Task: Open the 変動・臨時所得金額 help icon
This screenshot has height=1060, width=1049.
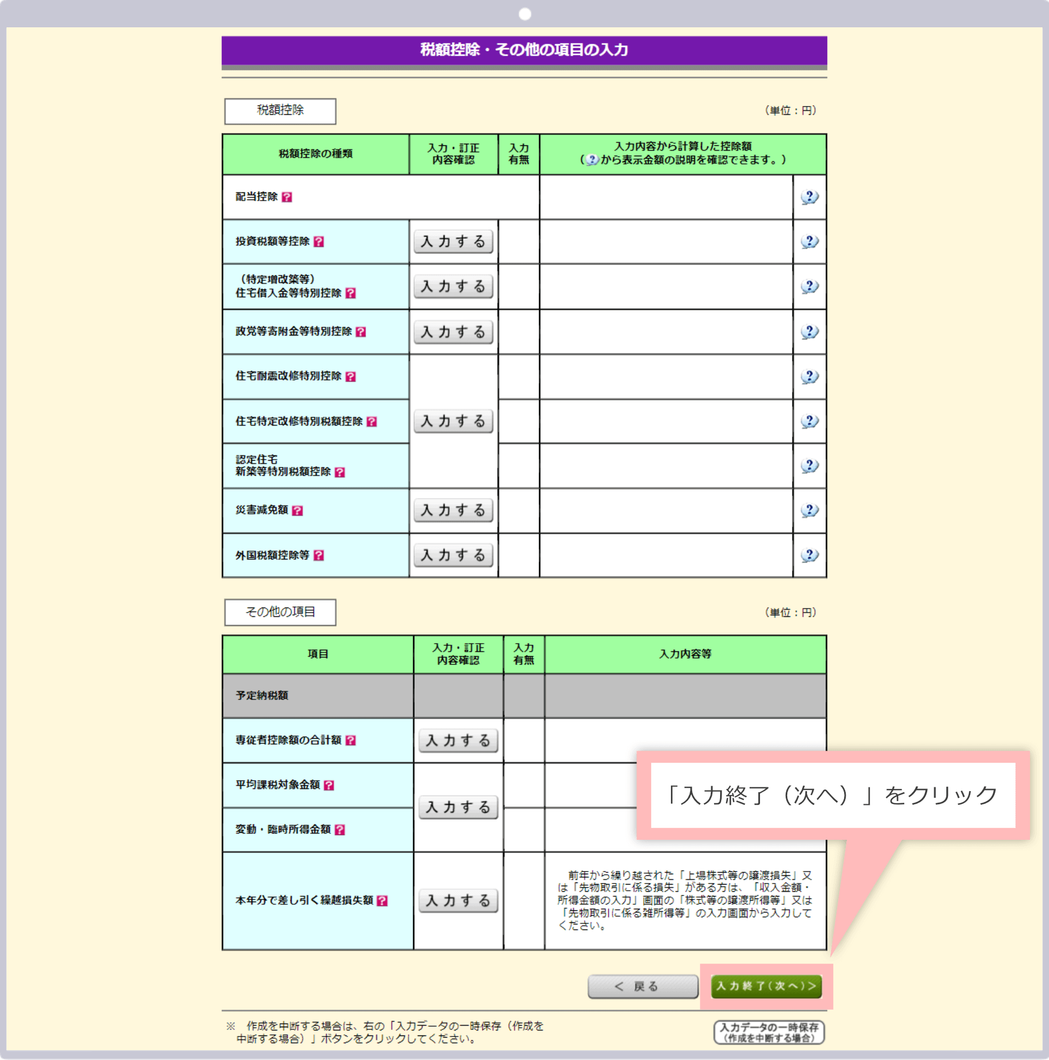Action: [341, 829]
